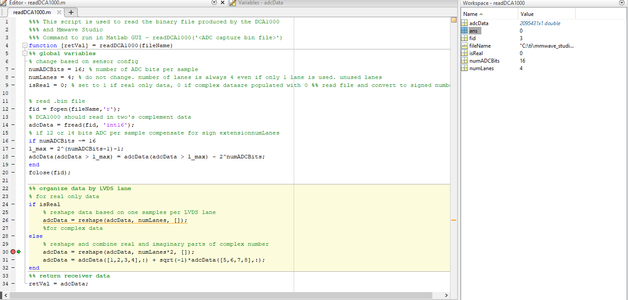Screen dimensions: 628x300
Task: Click the orange code analyzer status square
Action: (454, 20)
